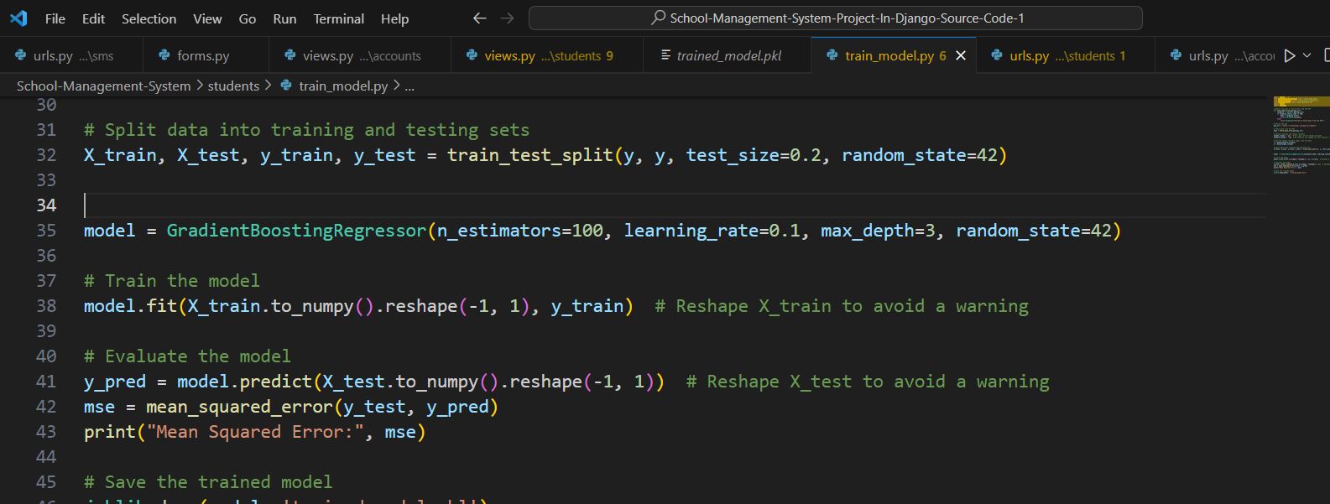
Task: Click the split editor icon at far right
Action: (1326, 55)
